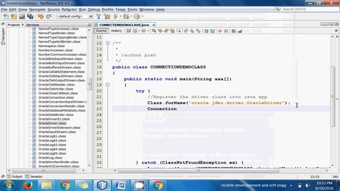Click the Clean and Build icon
Image resolution: width=340 pixels, height=191 pixels.
(x=107, y=16)
